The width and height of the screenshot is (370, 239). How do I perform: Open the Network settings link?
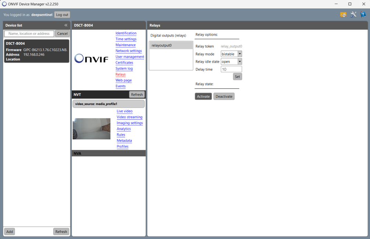(128, 51)
